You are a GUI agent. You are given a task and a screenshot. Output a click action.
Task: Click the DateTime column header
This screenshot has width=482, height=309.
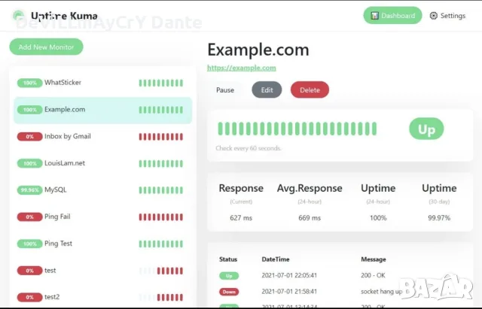tap(276, 259)
